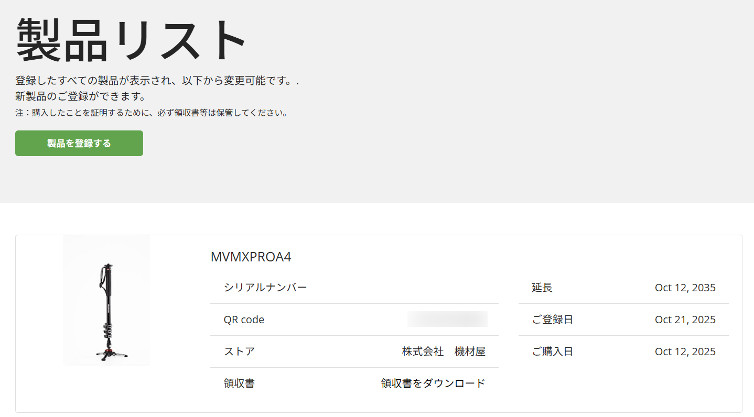
Task: Click the ご登録日 label
Action: point(552,320)
